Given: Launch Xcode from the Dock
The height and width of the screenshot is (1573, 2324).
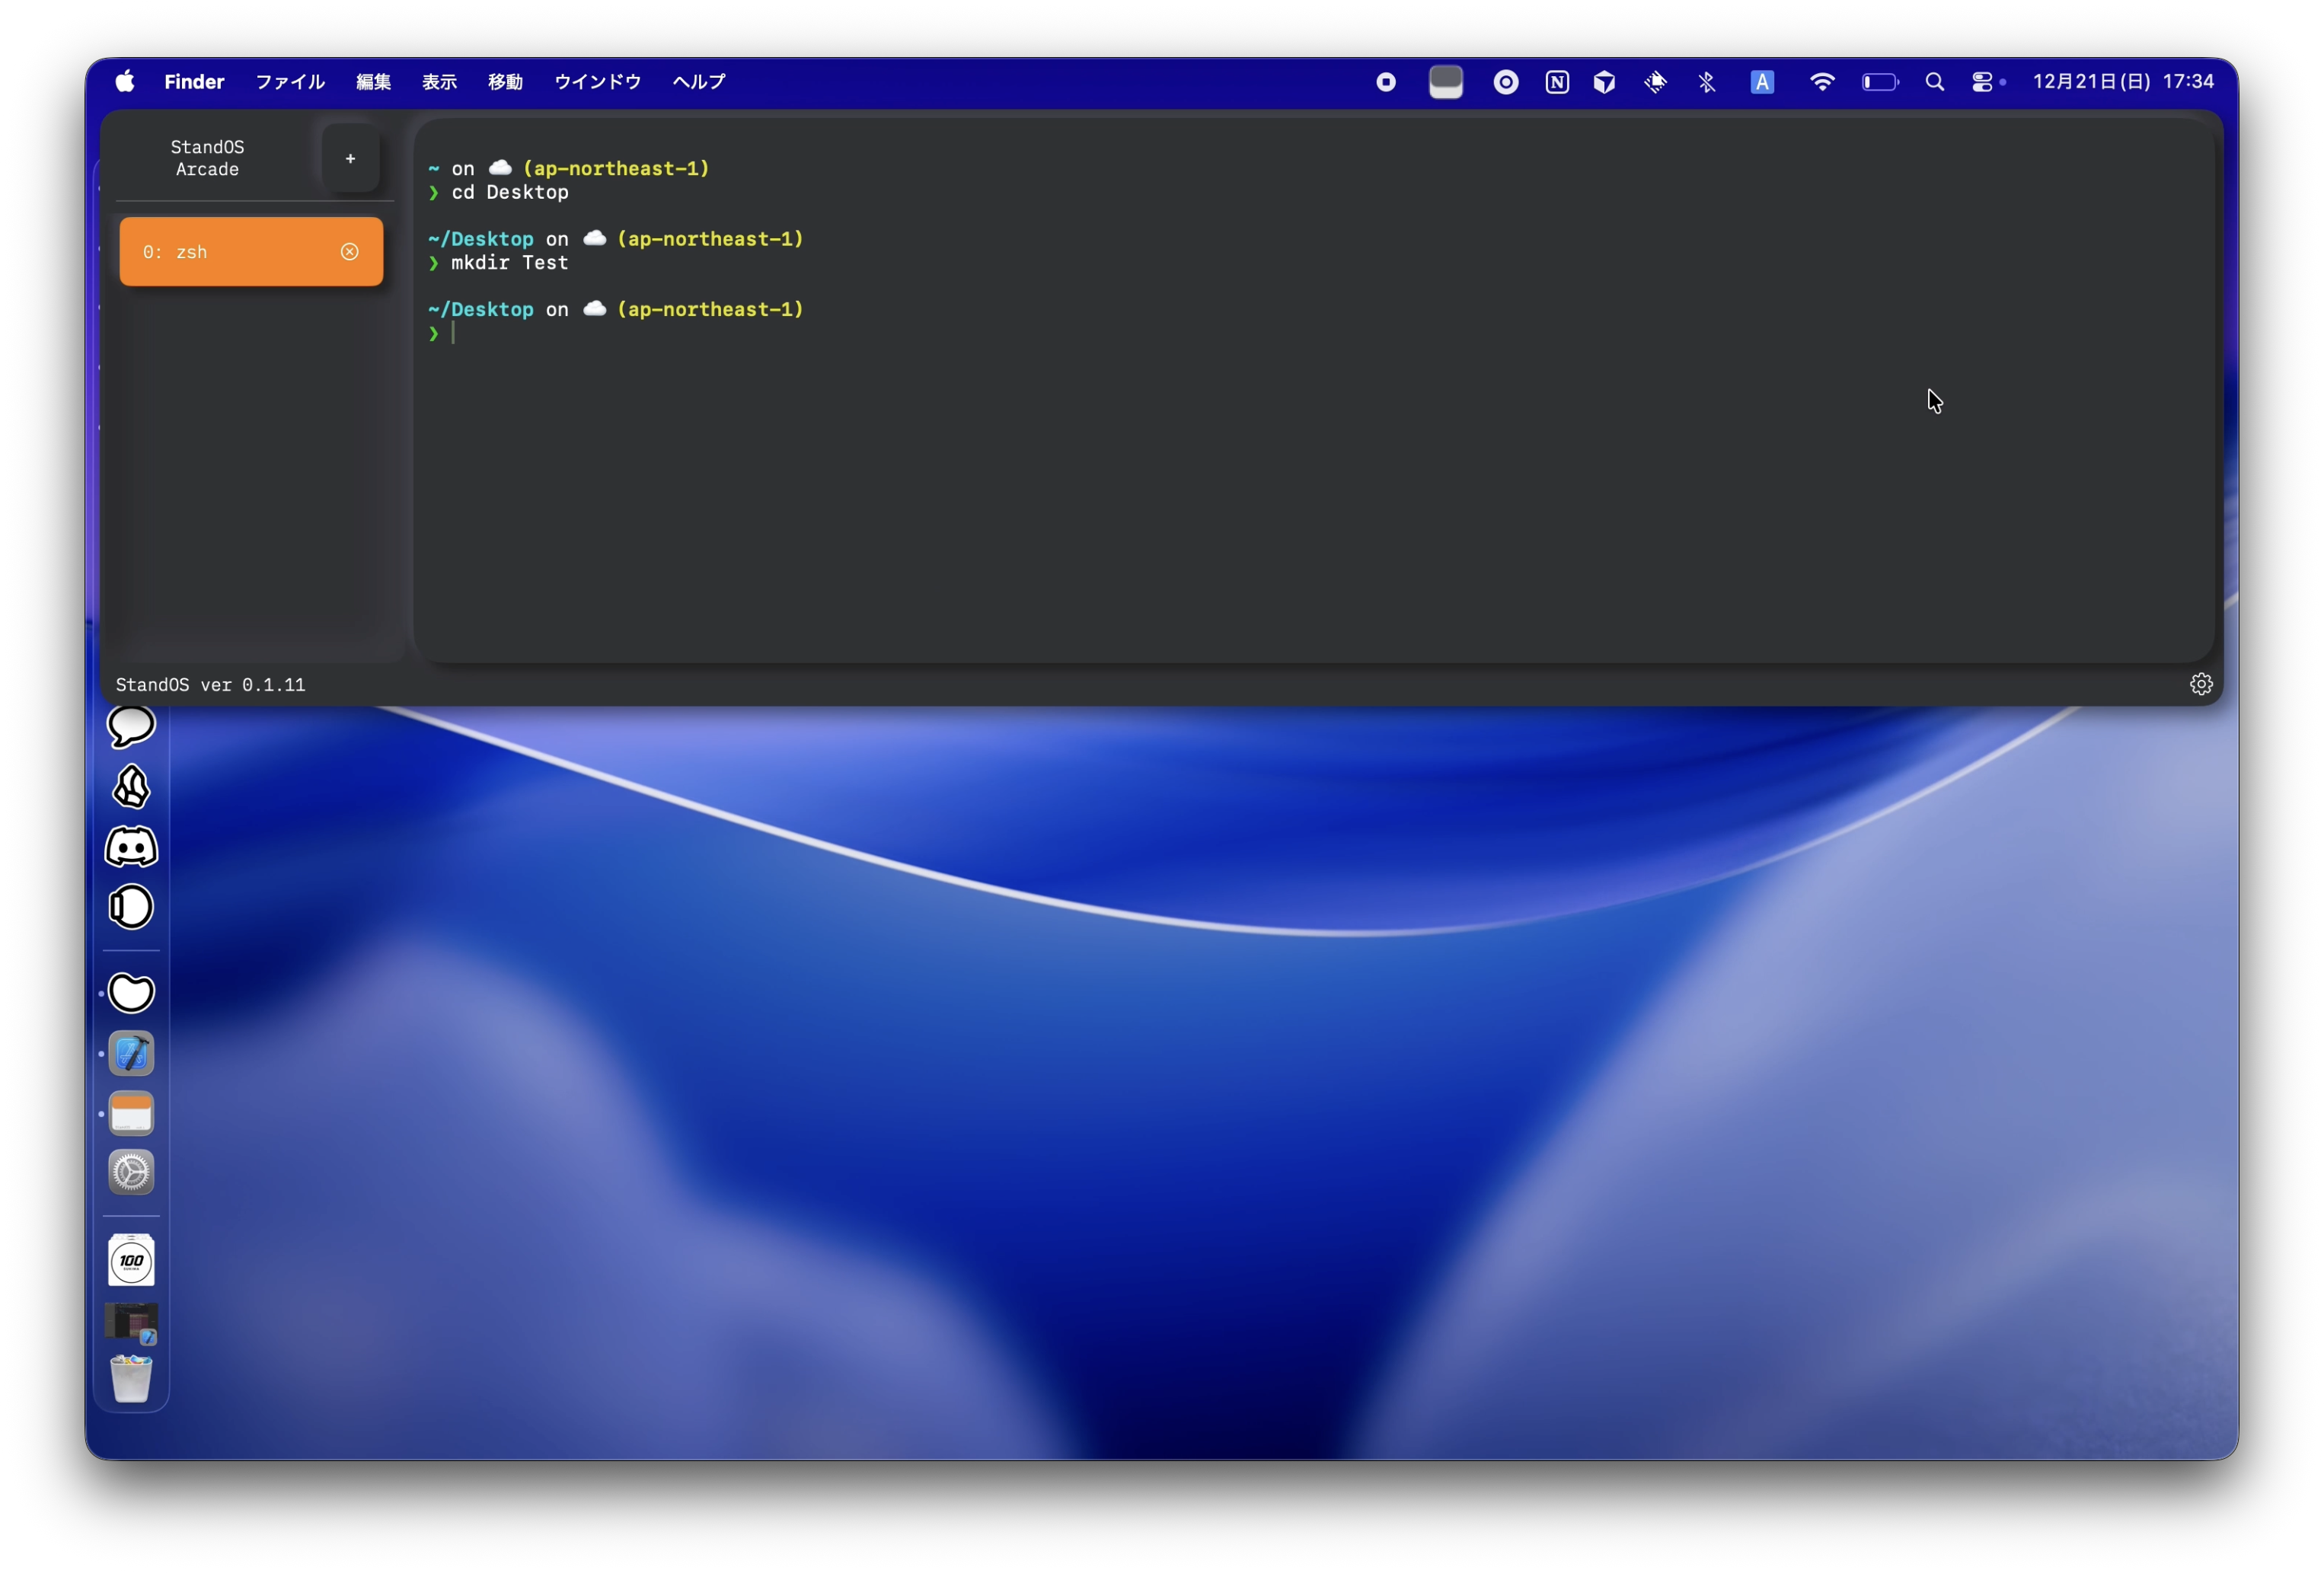Looking at the screenshot, I should pyautogui.click(x=131, y=1053).
